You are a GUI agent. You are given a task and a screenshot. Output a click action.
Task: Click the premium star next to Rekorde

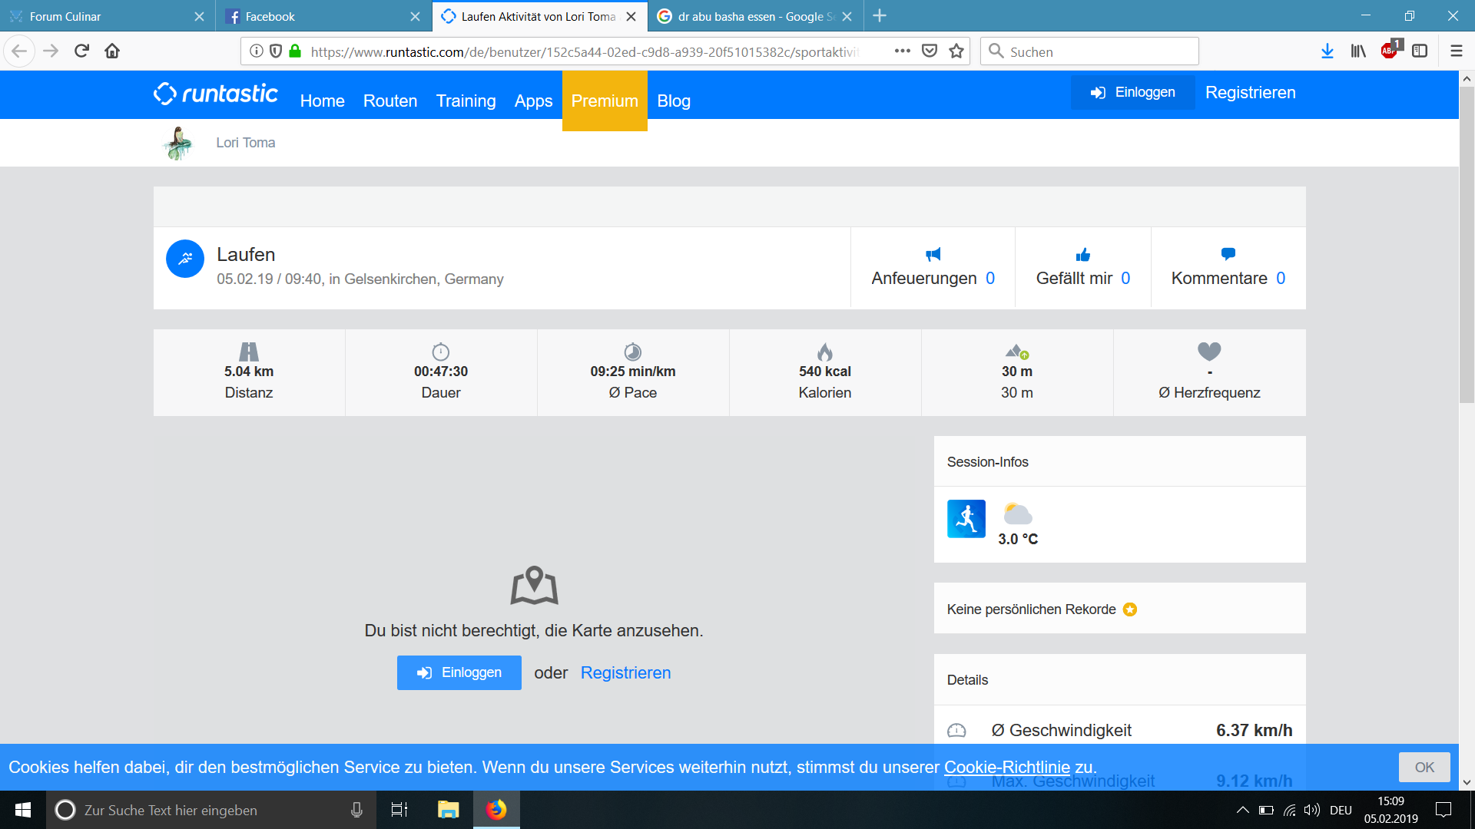[1130, 609]
